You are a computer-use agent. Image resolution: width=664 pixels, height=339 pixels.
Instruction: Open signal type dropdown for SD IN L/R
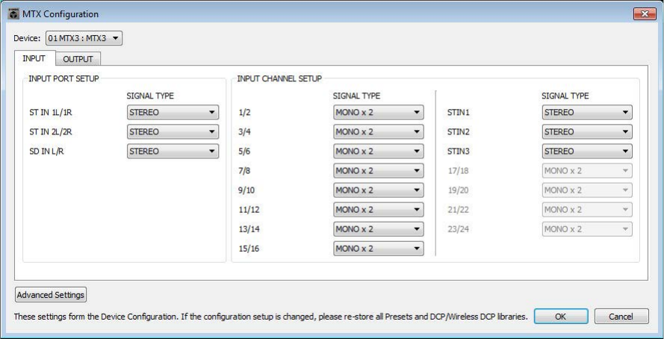tap(173, 151)
